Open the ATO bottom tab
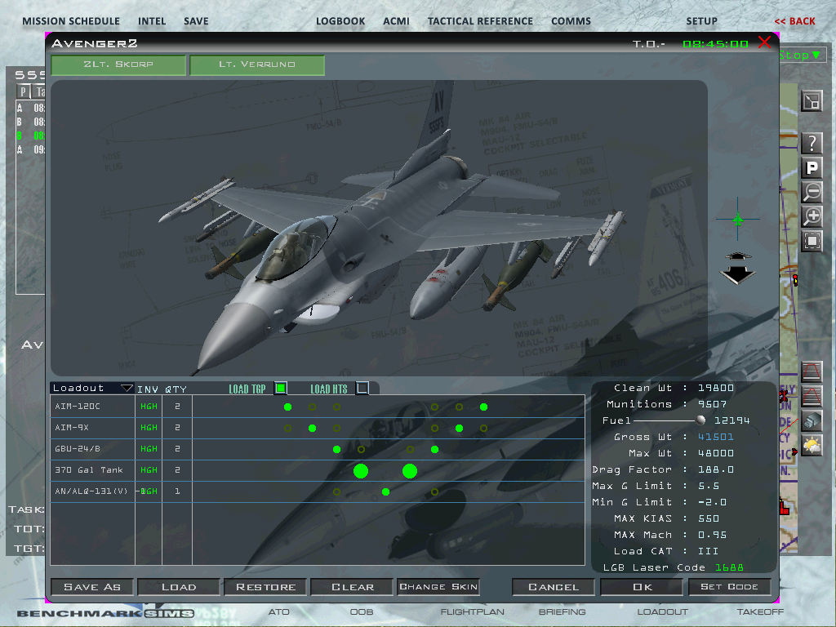836x627 pixels. [x=279, y=611]
